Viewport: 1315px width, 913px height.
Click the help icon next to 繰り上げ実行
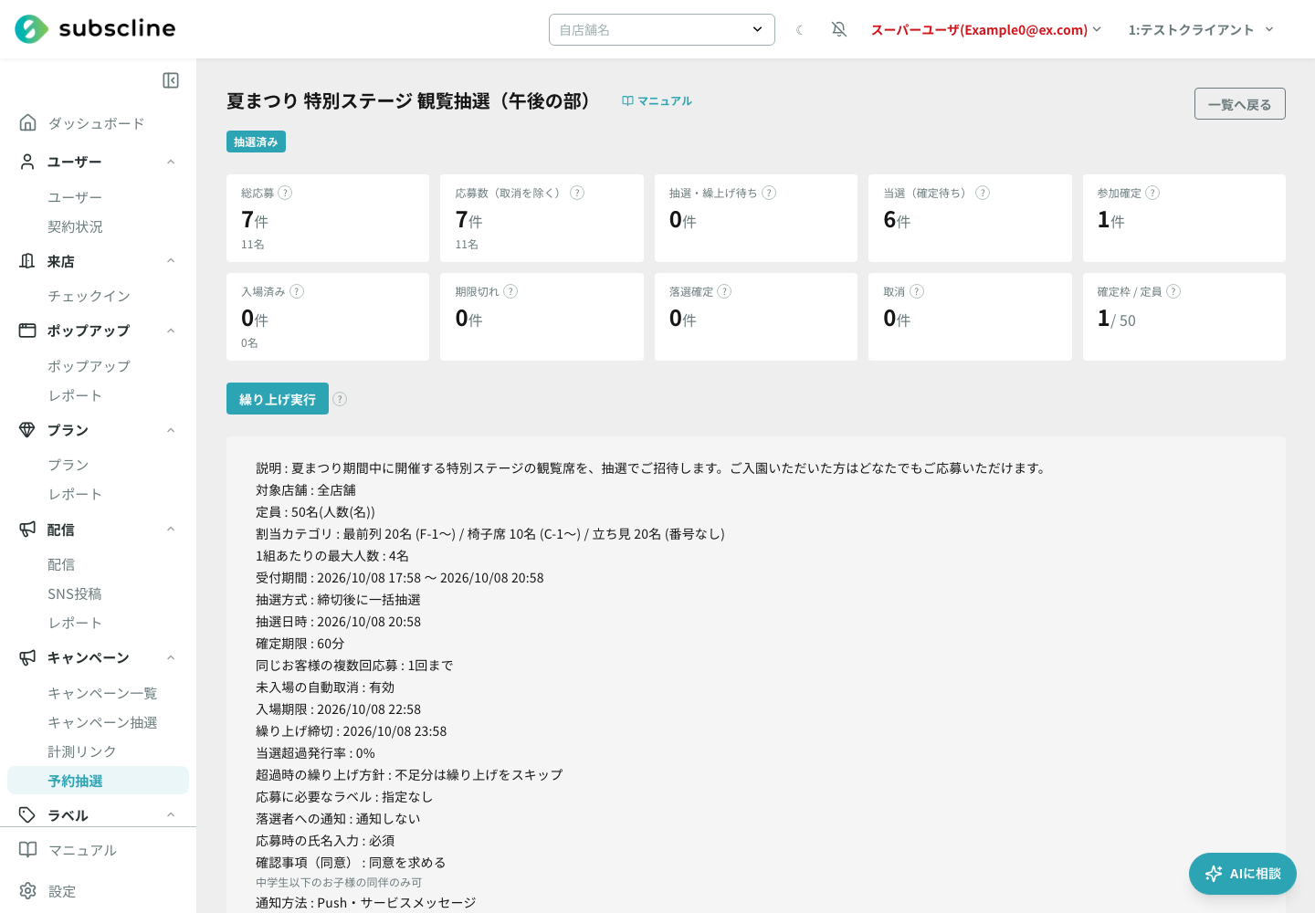(x=340, y=399)
